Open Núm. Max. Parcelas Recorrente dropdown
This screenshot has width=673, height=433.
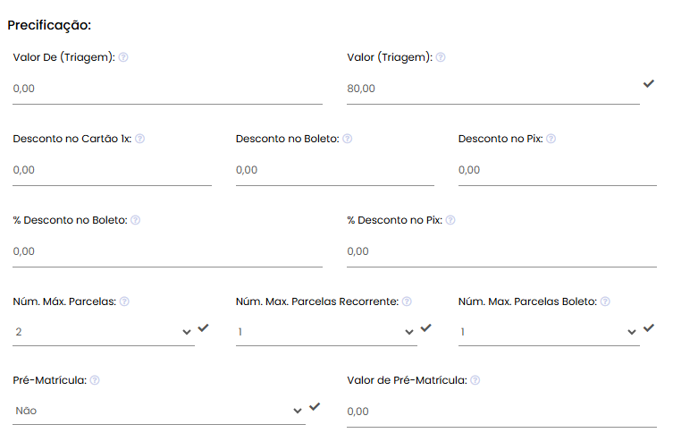point(326,332)
